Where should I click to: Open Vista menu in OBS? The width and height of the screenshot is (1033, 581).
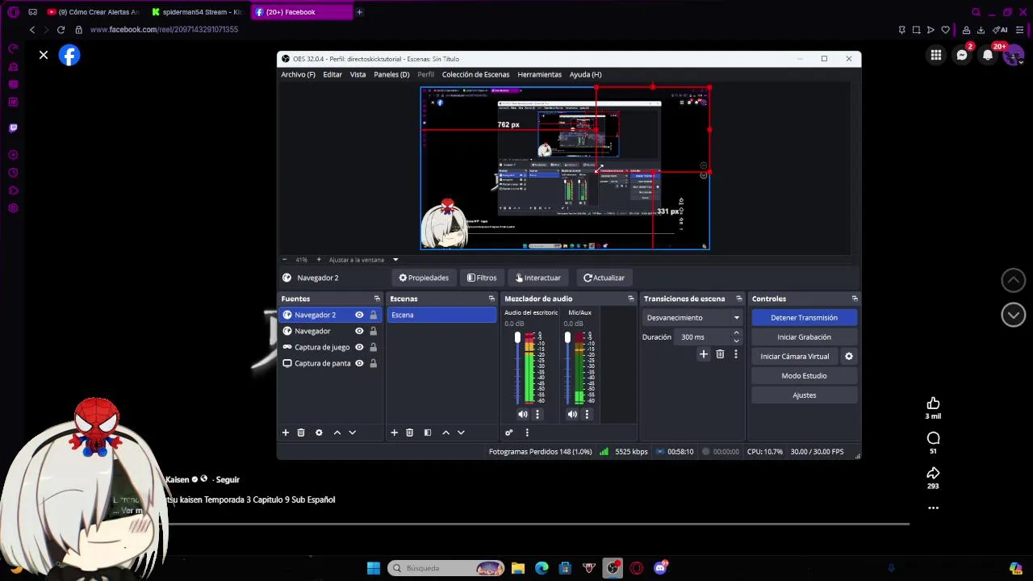click(358, 74)
